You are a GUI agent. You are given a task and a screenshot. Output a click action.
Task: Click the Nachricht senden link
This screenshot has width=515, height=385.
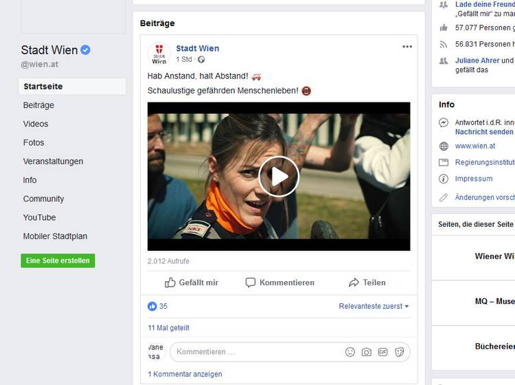(x=484, y=132)
